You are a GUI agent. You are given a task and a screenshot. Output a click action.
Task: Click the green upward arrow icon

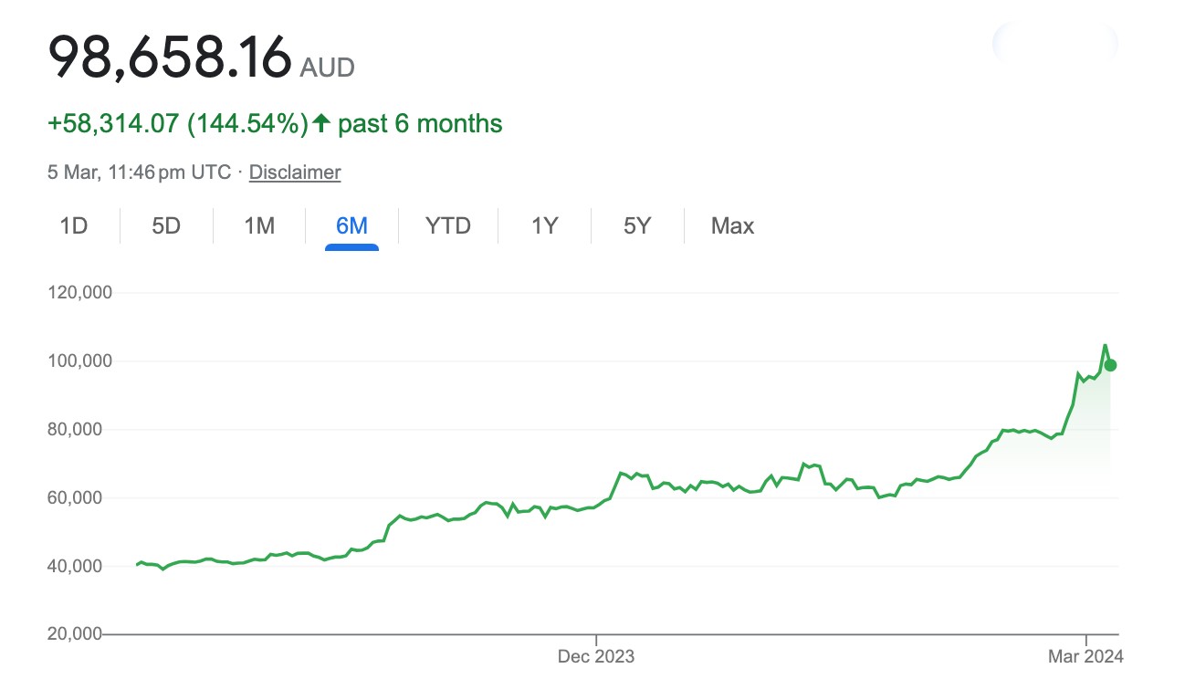(320, 123)
